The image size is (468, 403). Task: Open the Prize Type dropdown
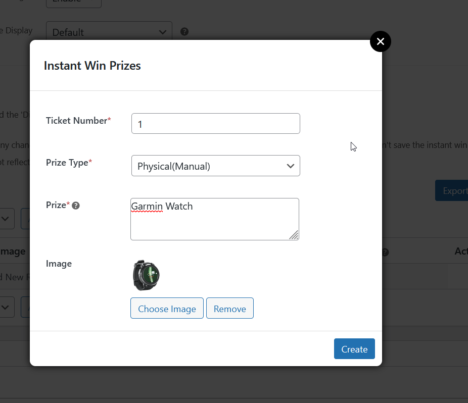click(x=215, y=166)
